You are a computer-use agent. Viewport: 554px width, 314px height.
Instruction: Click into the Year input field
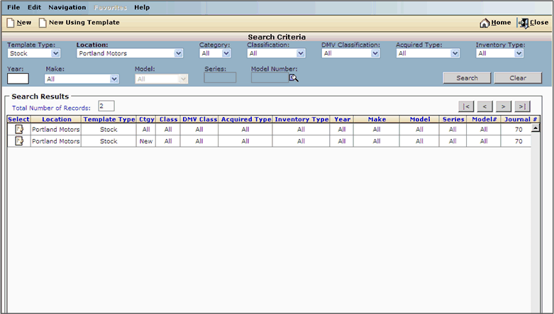(18, 79)
